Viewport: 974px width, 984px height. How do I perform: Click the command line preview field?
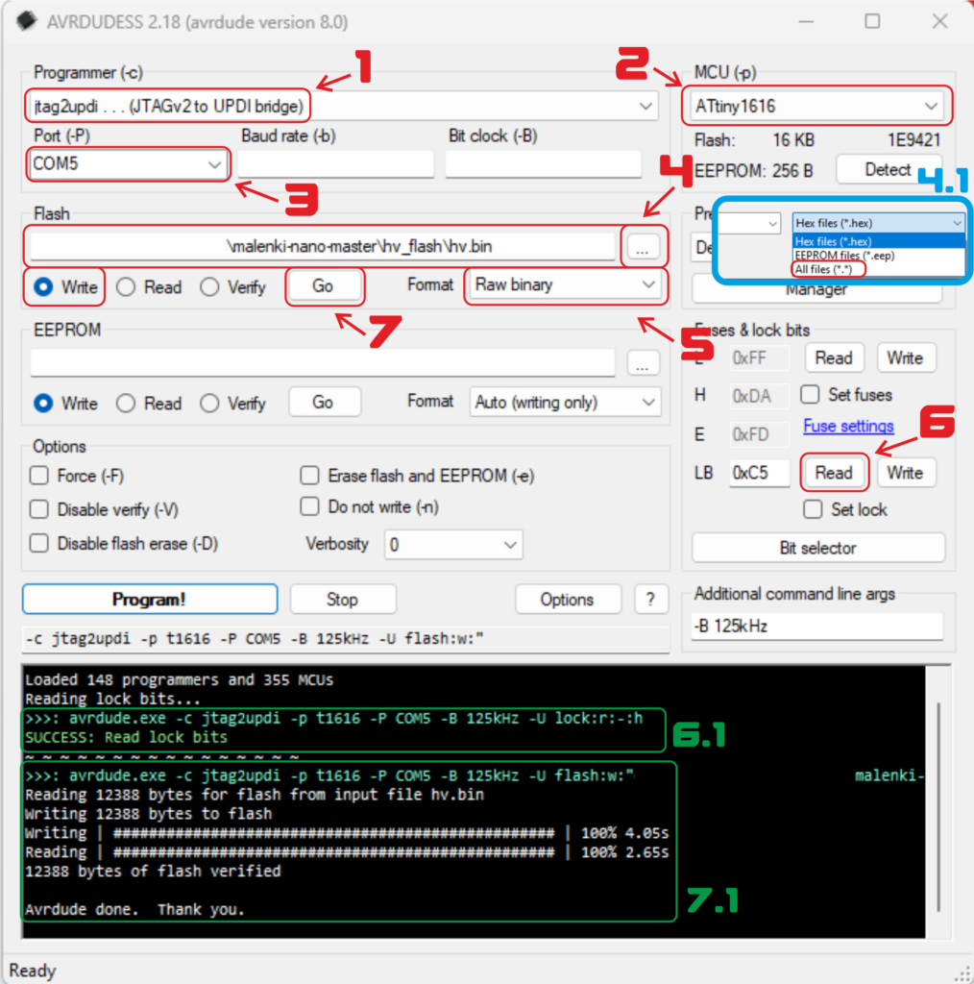pyautogui.click(x=346, y=639)
